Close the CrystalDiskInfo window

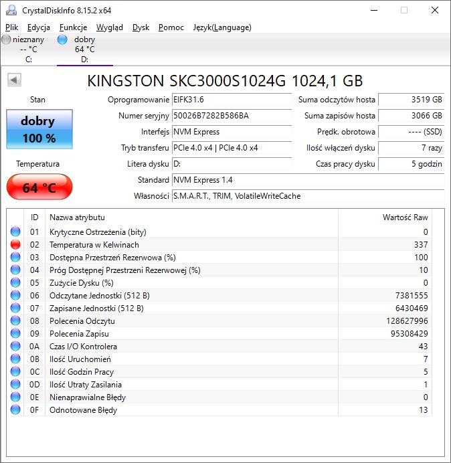pos(435,10)
